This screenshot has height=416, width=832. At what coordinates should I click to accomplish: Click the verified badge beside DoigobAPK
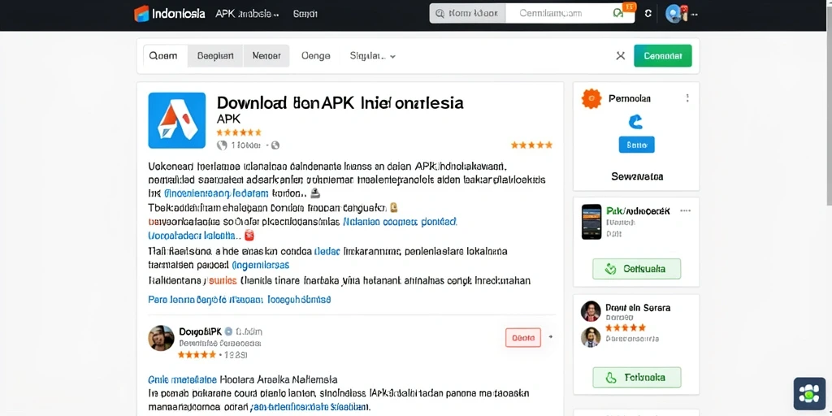228,331
